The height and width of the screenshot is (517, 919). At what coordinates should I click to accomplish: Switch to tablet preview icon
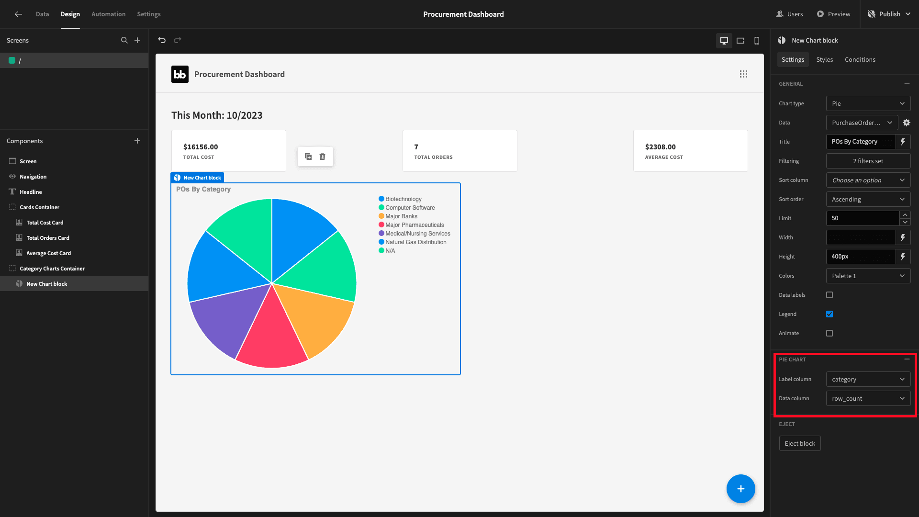[740, 41]
